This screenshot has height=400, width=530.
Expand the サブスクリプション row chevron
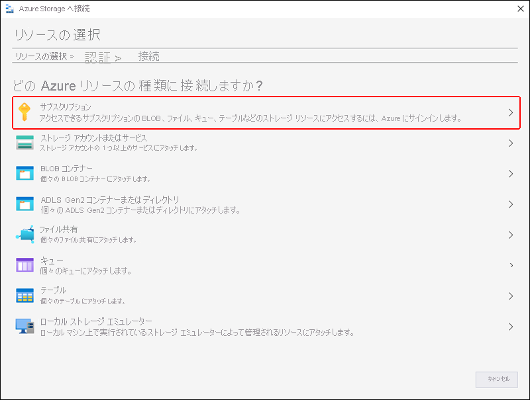(x=511, y=112)
